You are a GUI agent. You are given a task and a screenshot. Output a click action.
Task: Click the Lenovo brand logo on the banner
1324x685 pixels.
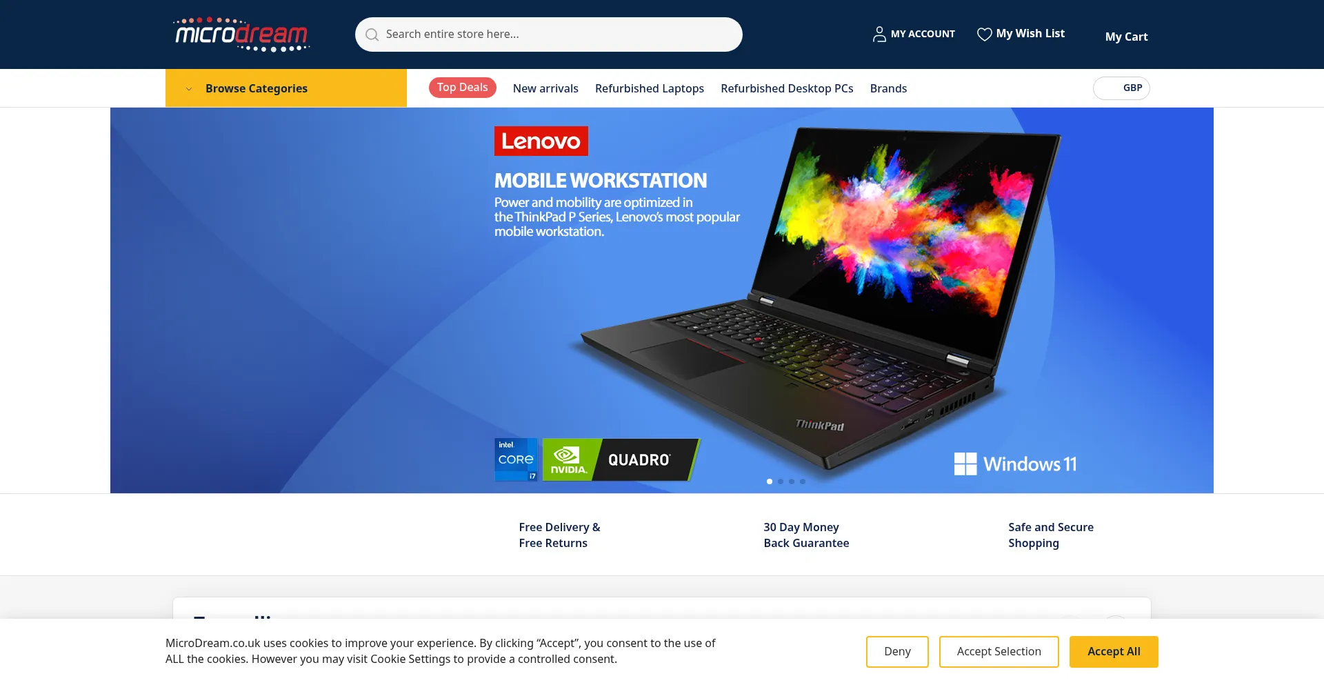click(x=541, y=141)
